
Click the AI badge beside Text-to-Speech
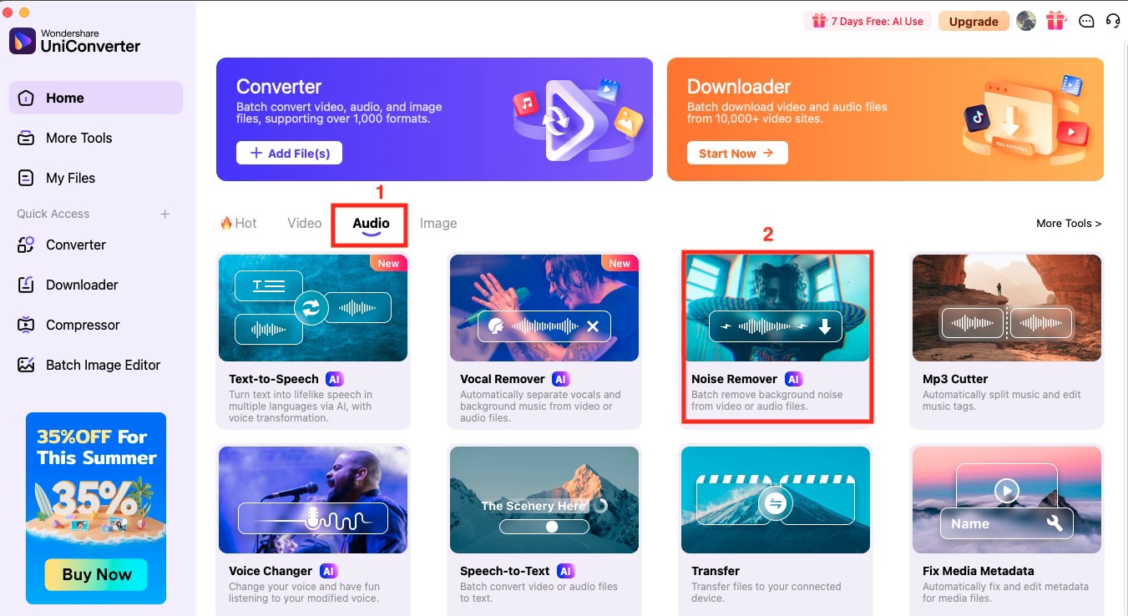pyautogui.click(x=334, y=379)
